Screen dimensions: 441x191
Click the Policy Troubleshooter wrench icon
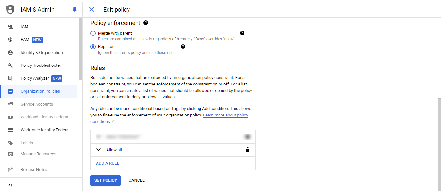click(10, 65)
